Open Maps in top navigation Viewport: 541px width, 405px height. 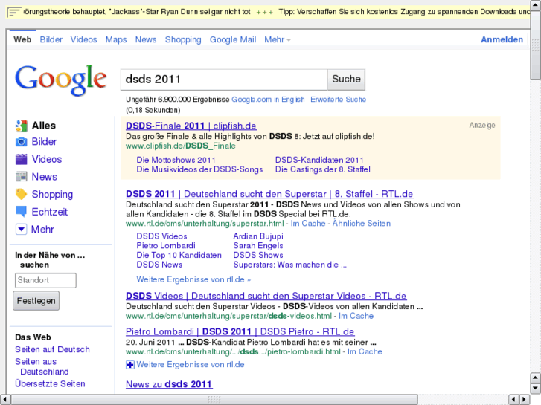click(x=116, y=39)
